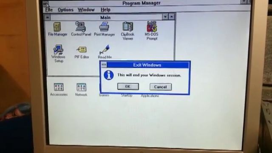Screen dimensions: 272x153
Task: Open the Window menu
Action: (x=86, y=10)
